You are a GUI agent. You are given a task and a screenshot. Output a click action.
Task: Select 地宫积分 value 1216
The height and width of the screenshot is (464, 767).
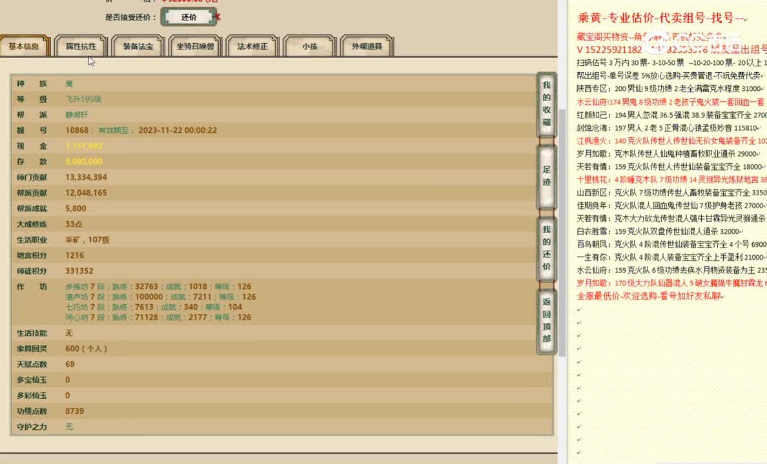tap(75, 255)
